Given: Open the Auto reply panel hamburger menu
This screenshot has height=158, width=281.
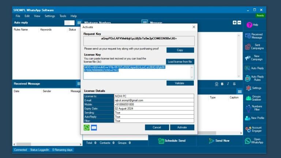Looking at the screenshot, I should [x=79, y=23].
